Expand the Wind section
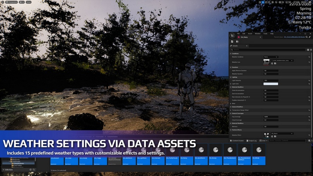The height and width of the screenshot is (176, 313). pos(230,104)
